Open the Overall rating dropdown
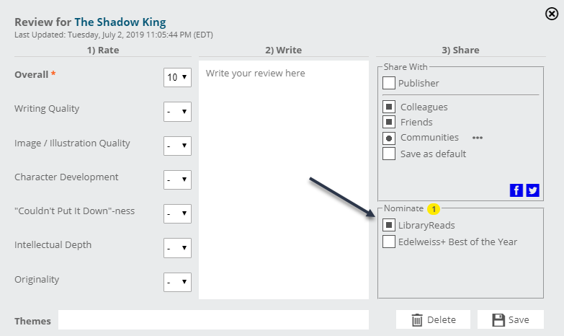Screen dimensions: 564x336 (177, 77)
